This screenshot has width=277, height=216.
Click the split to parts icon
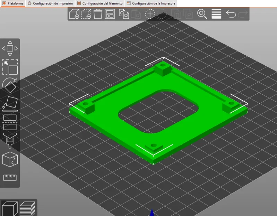[188, 14]
